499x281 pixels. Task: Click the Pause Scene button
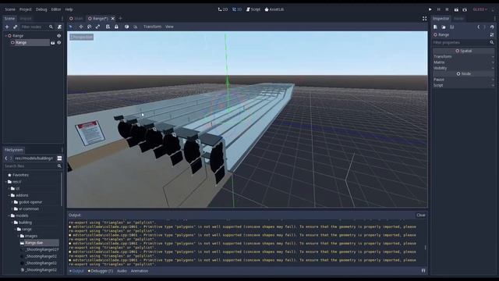pyautogui.click(x=438, y=9)
